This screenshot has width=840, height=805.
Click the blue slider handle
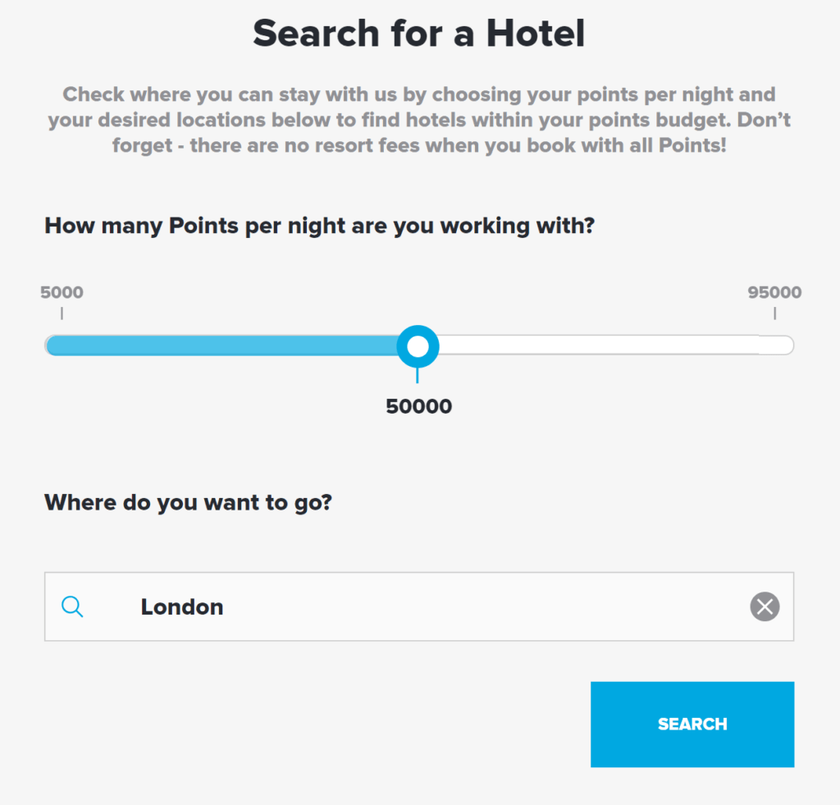point(418,346)
